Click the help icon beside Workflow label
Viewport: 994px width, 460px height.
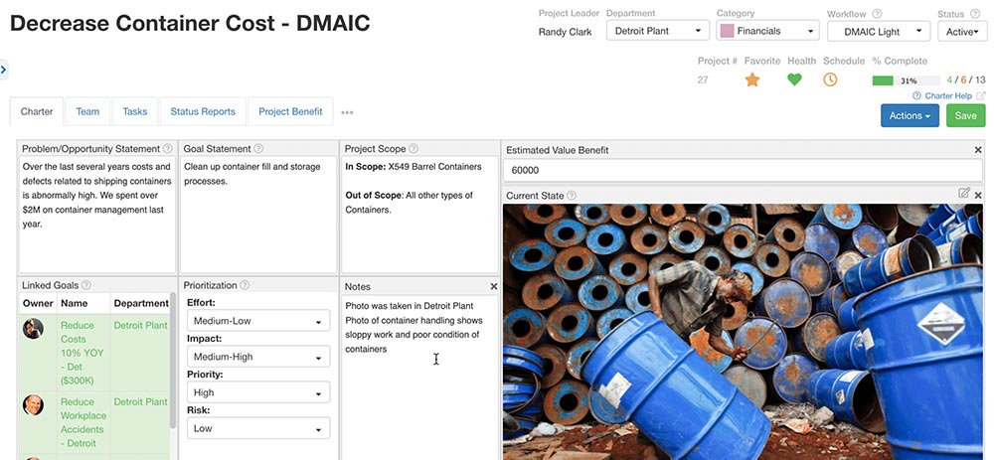(878, 14)
